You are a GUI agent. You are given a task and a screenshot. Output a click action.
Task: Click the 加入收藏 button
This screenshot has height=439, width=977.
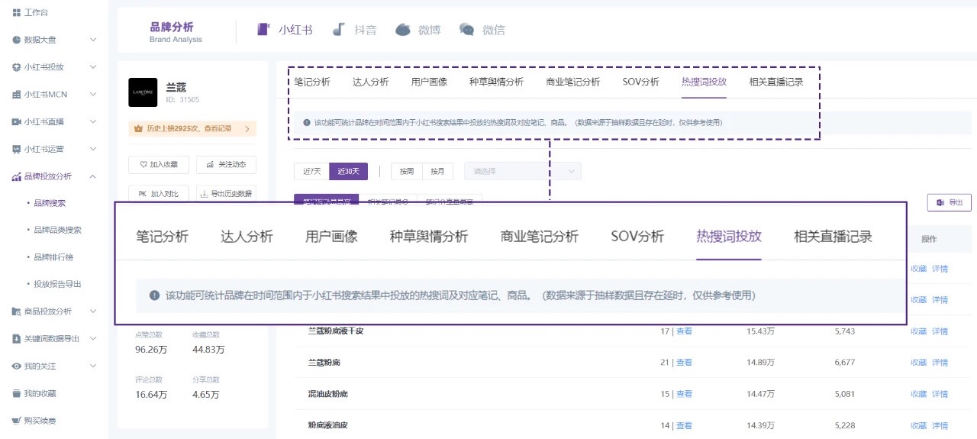158,164
